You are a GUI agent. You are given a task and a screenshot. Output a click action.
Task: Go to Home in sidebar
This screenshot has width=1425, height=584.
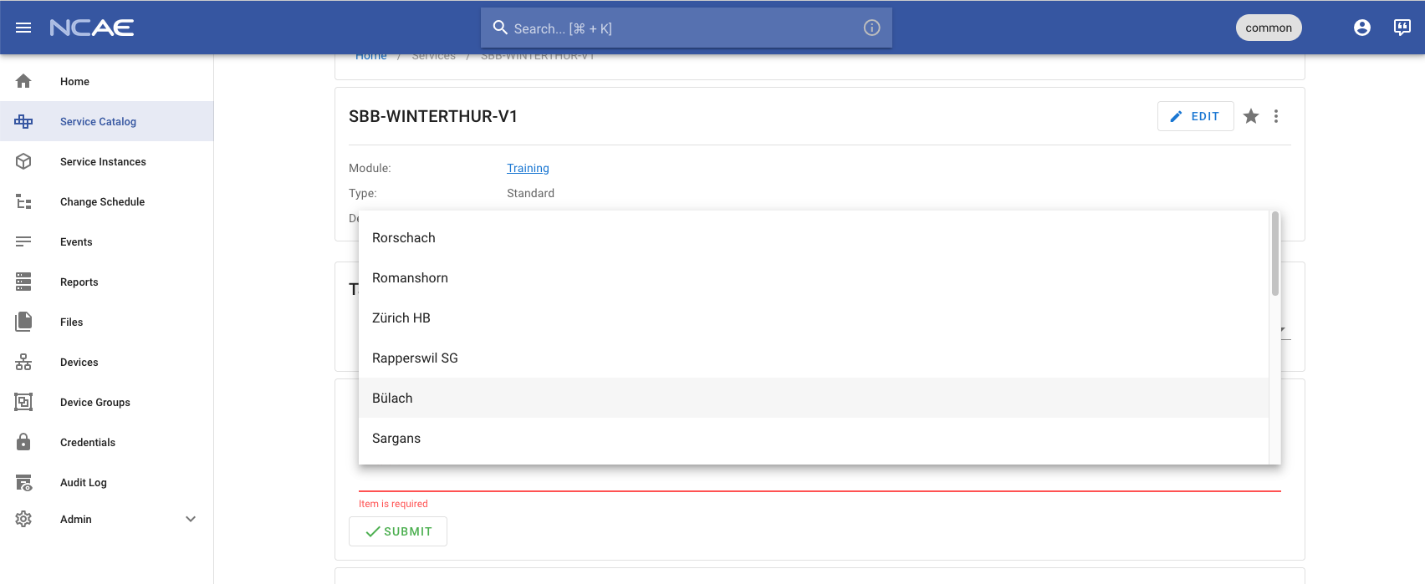(x=74, y=81)
